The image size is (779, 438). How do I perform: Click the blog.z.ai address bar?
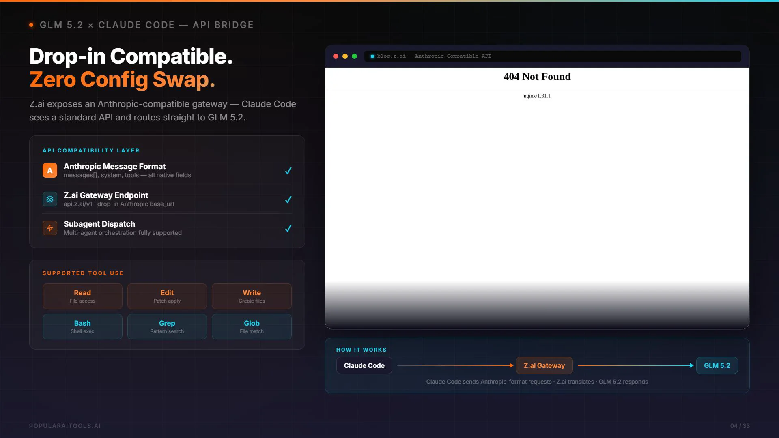point(553,56)
